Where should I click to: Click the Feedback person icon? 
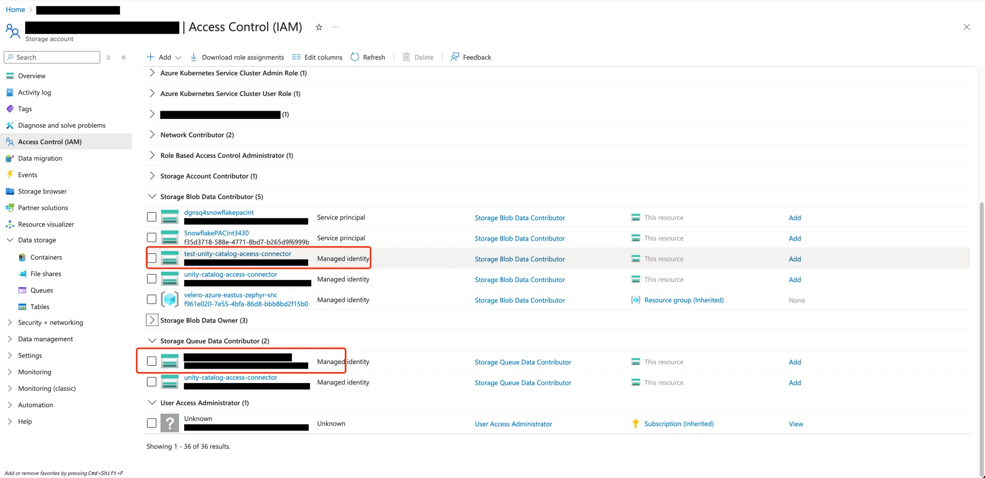[455, 57]
